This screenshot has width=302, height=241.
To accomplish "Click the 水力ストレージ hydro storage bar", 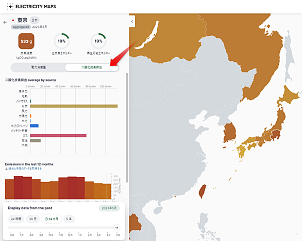I will pos(35,126).
